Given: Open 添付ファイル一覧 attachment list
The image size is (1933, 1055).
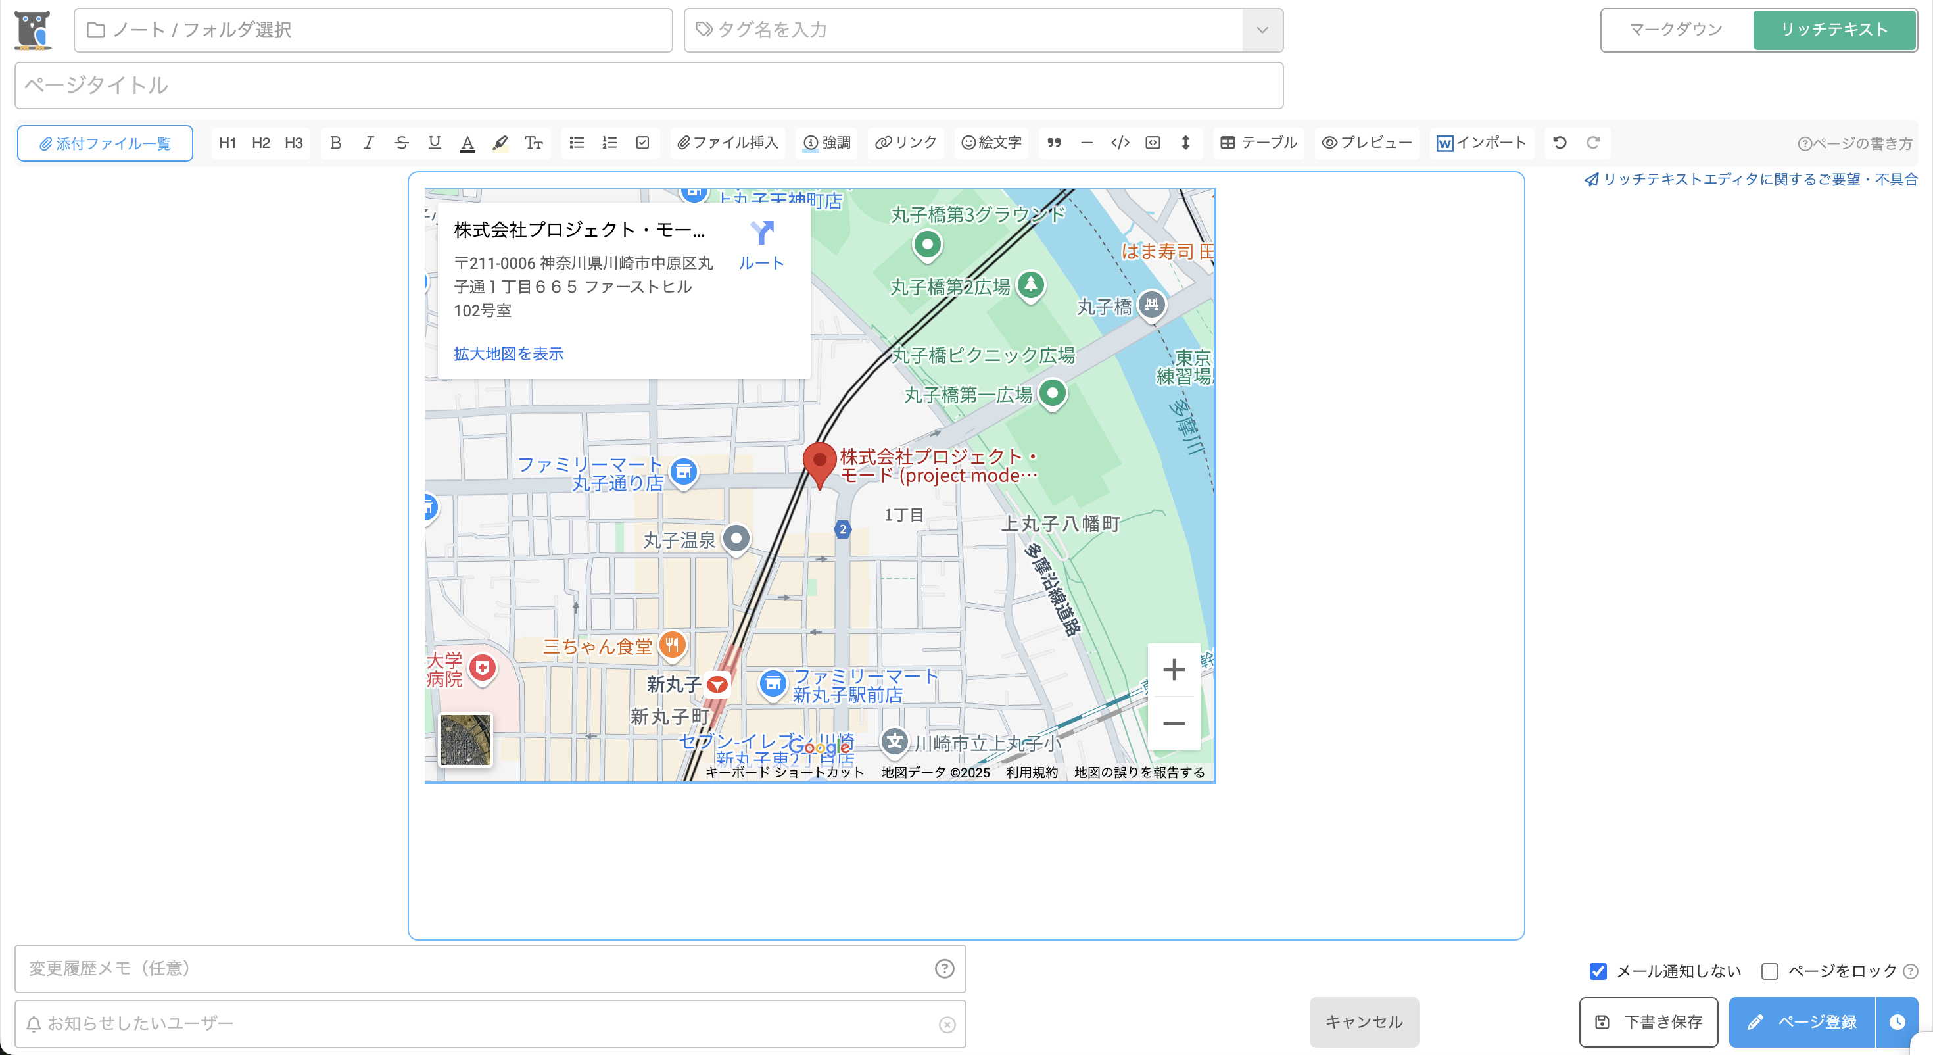Looking at the screenshot, I should click(x=105, y=143).
